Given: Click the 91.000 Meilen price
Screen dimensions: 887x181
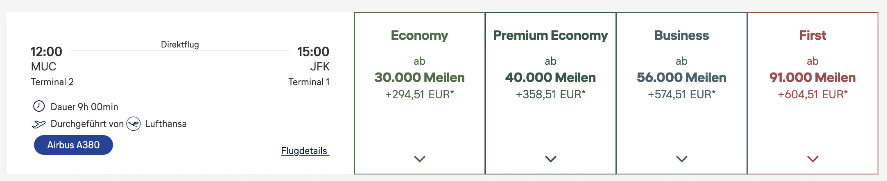Looking at the screenshot, I should [x=812, y=77].
